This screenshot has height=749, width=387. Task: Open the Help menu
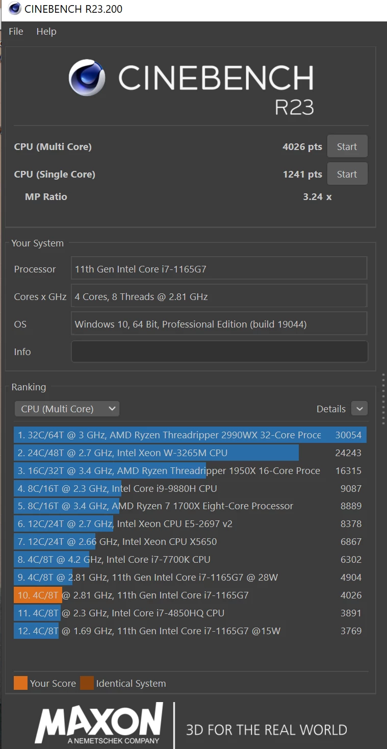pyautogui.click(x=46, y=32)
